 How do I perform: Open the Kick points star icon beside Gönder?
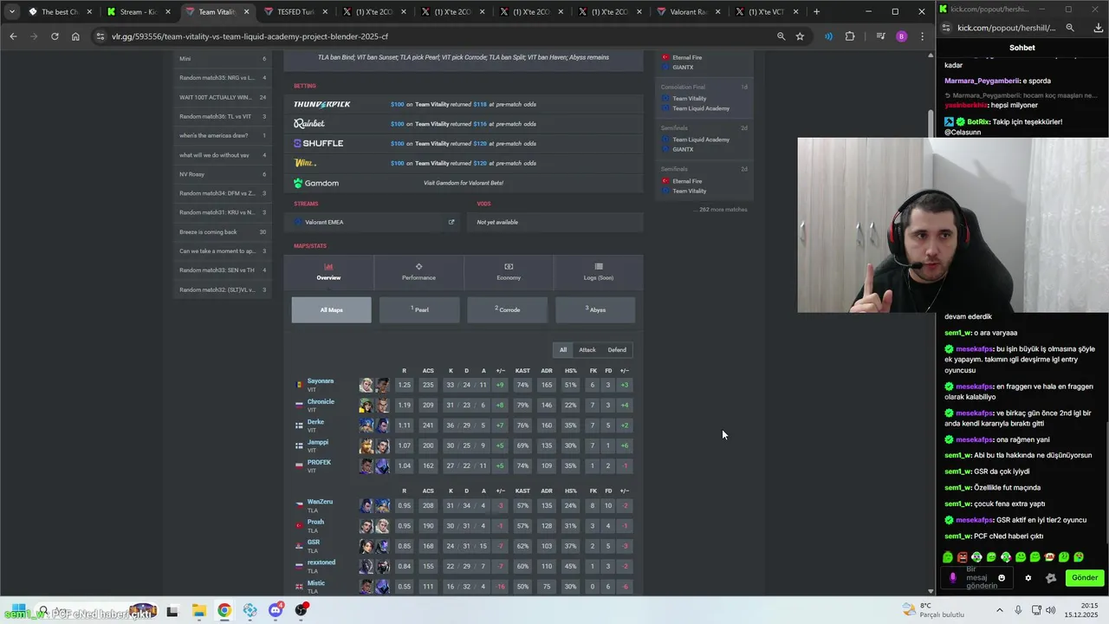pos(1051,578)
